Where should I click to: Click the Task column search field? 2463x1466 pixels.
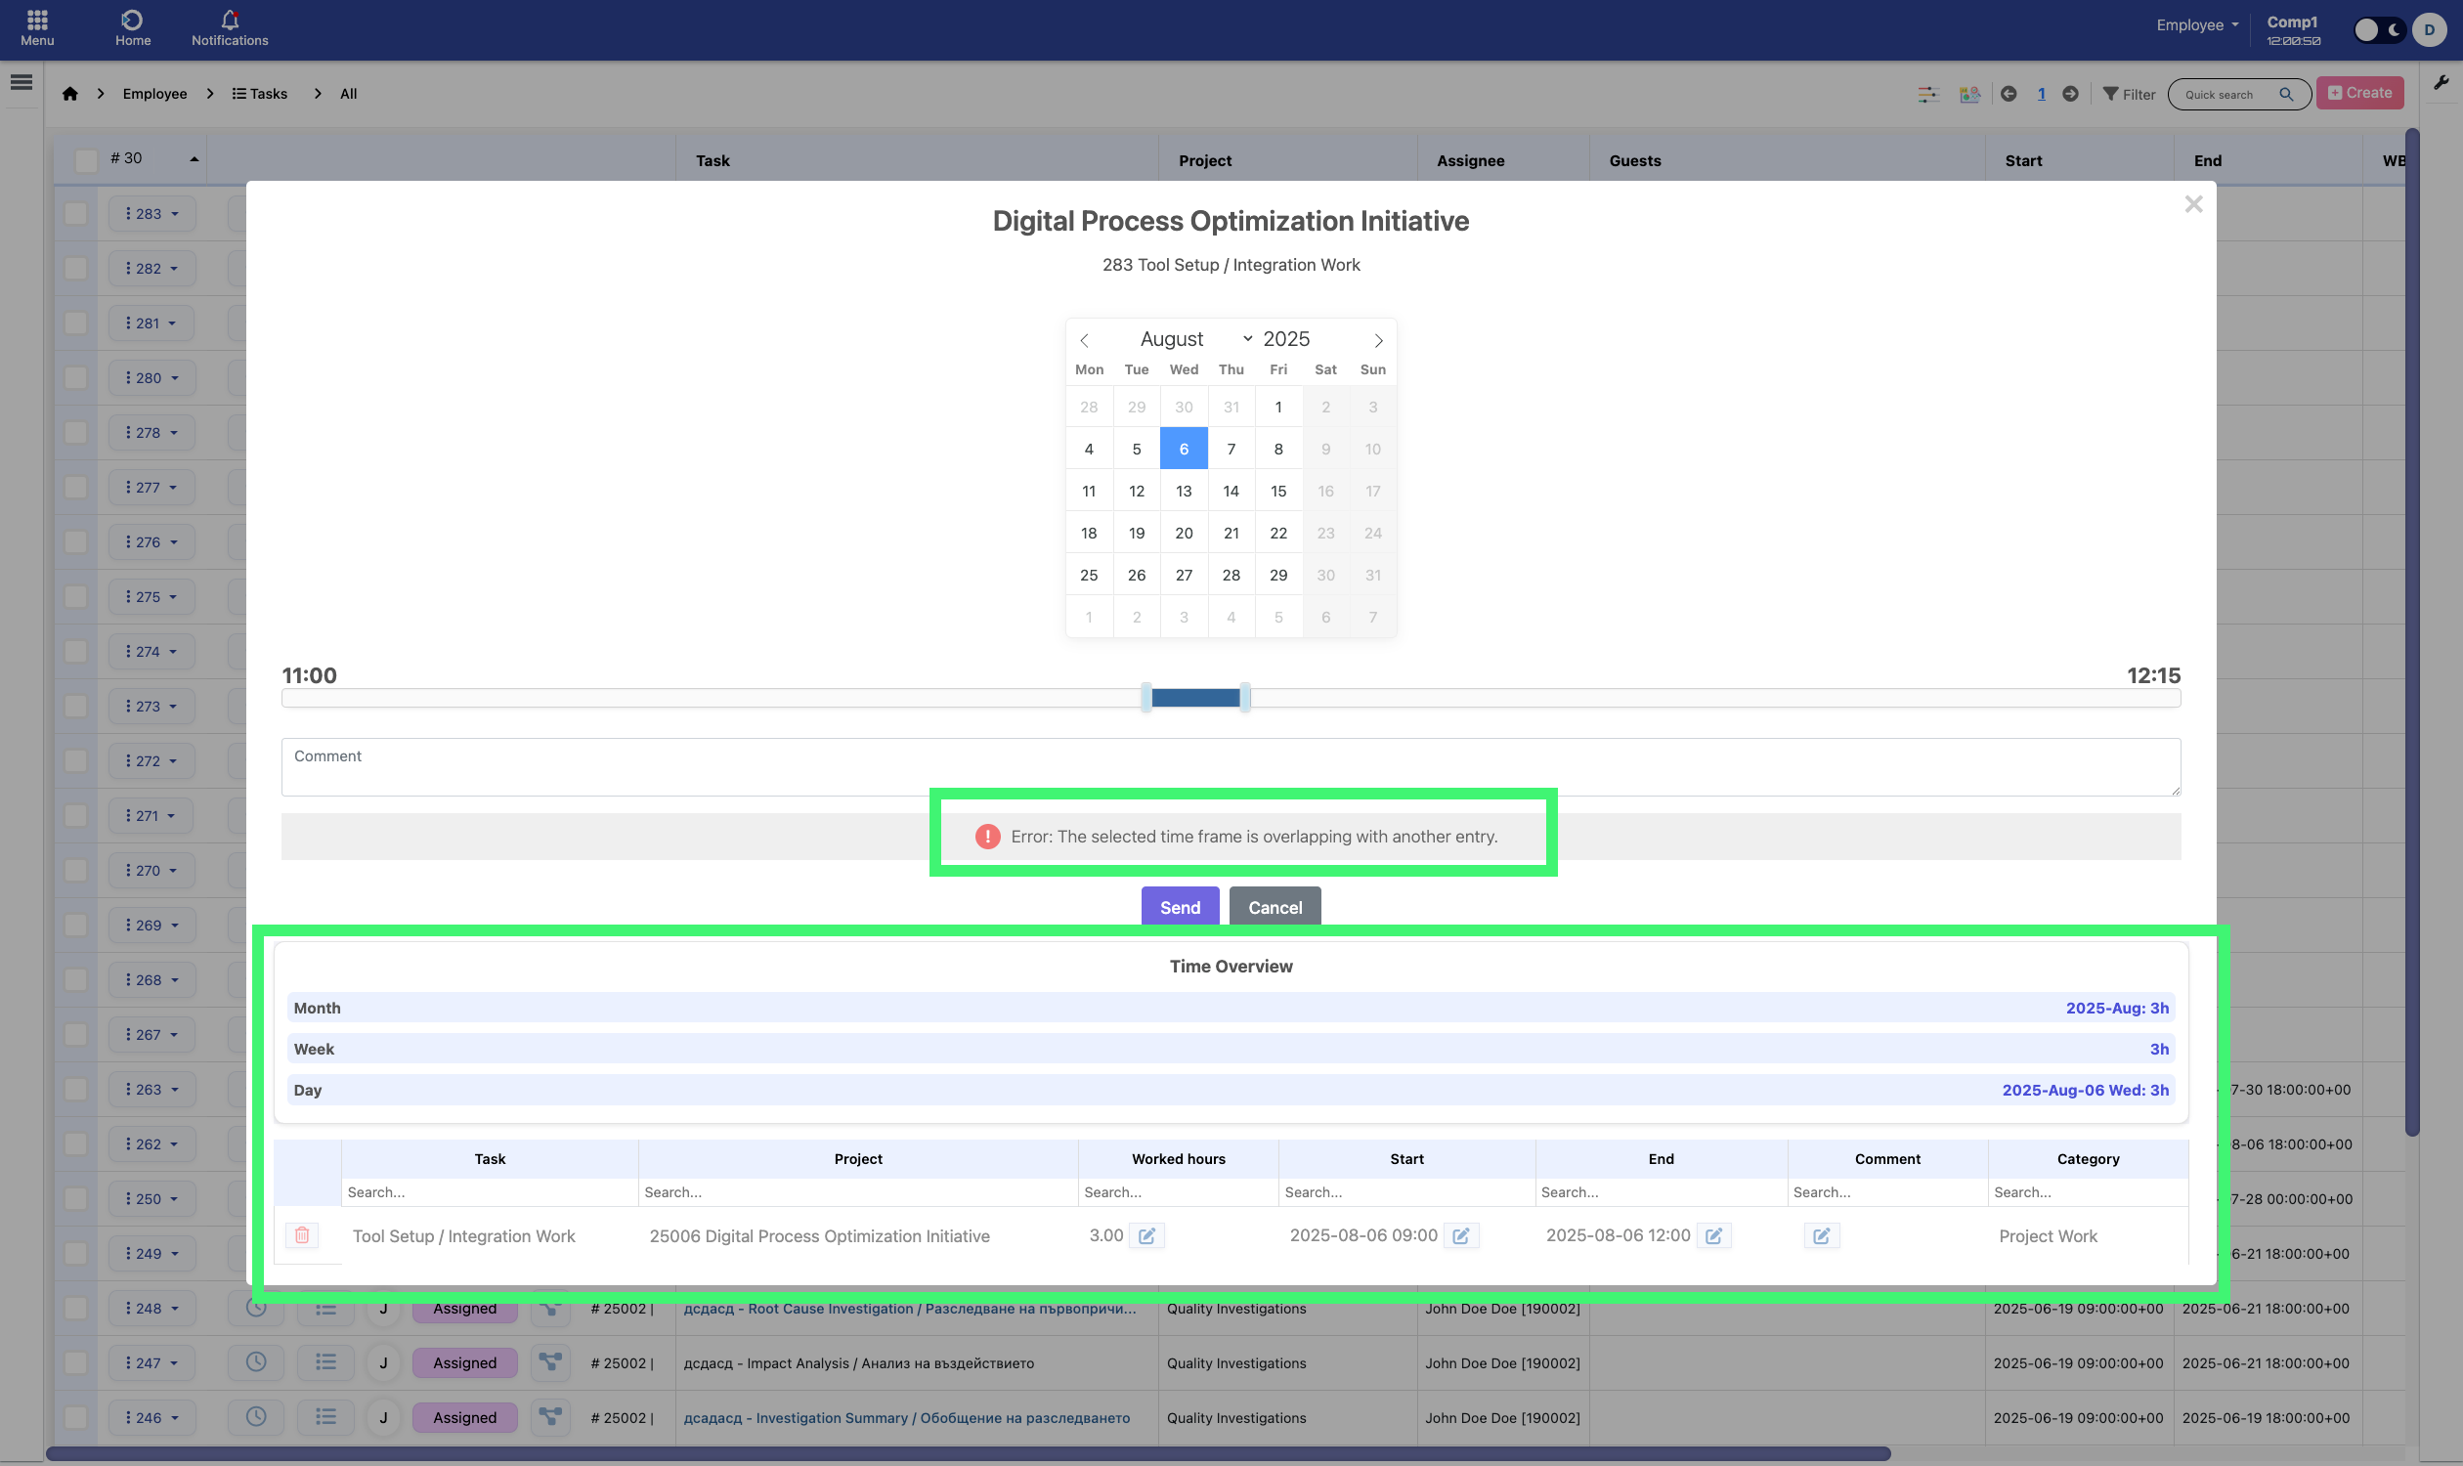coord(489,1192)
